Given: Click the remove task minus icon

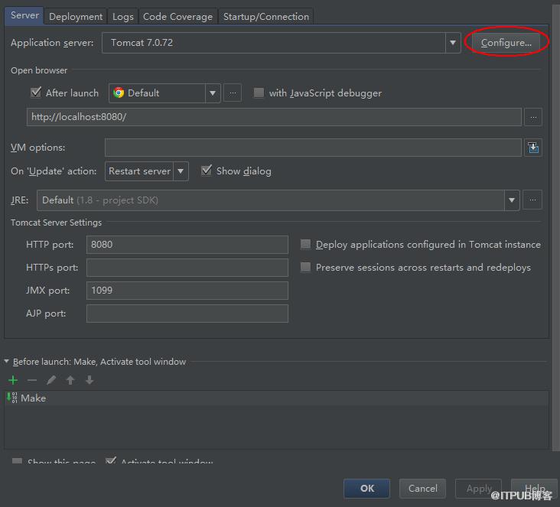Looking at the screenshot, I should click(x=32, y=380).
